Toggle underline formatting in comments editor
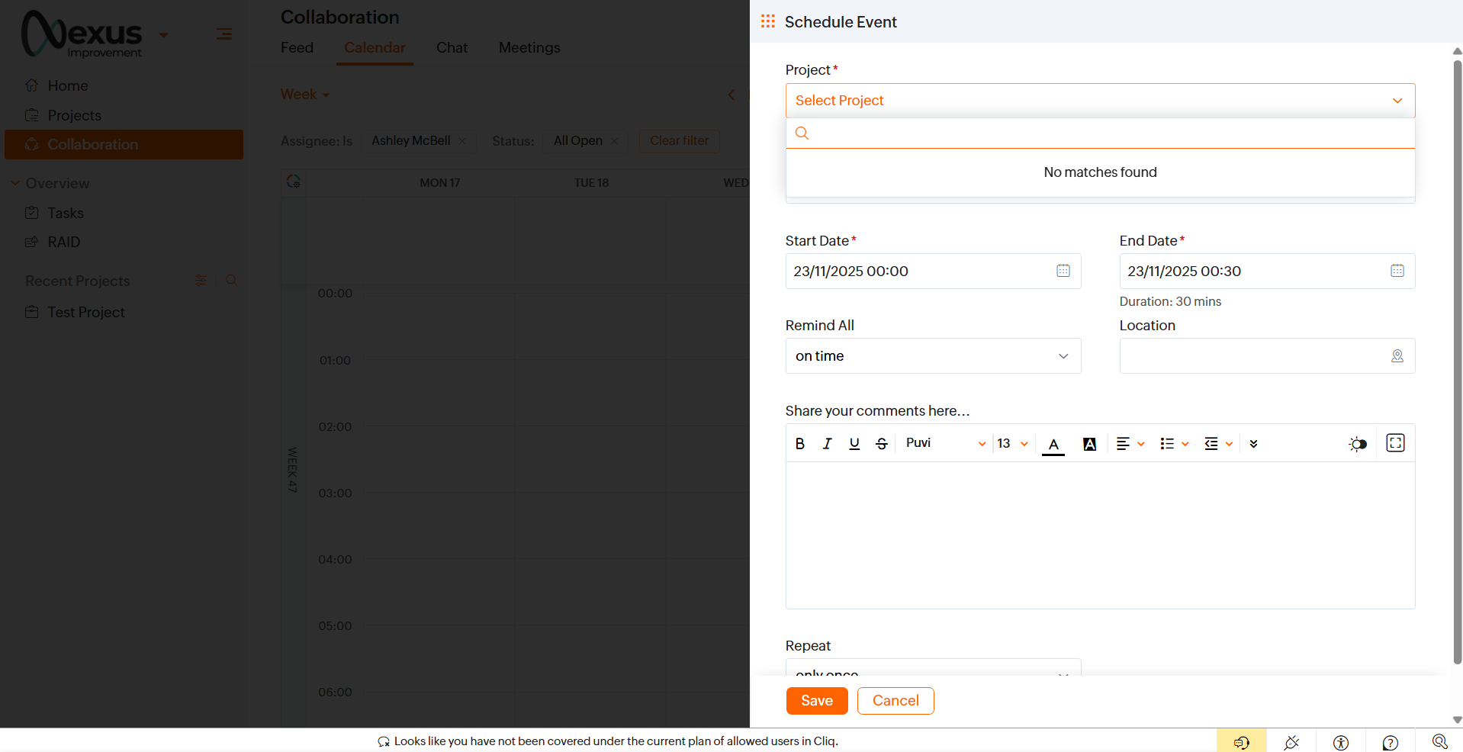Viewport: 1463px width, 752px height. tap(854, 444)
